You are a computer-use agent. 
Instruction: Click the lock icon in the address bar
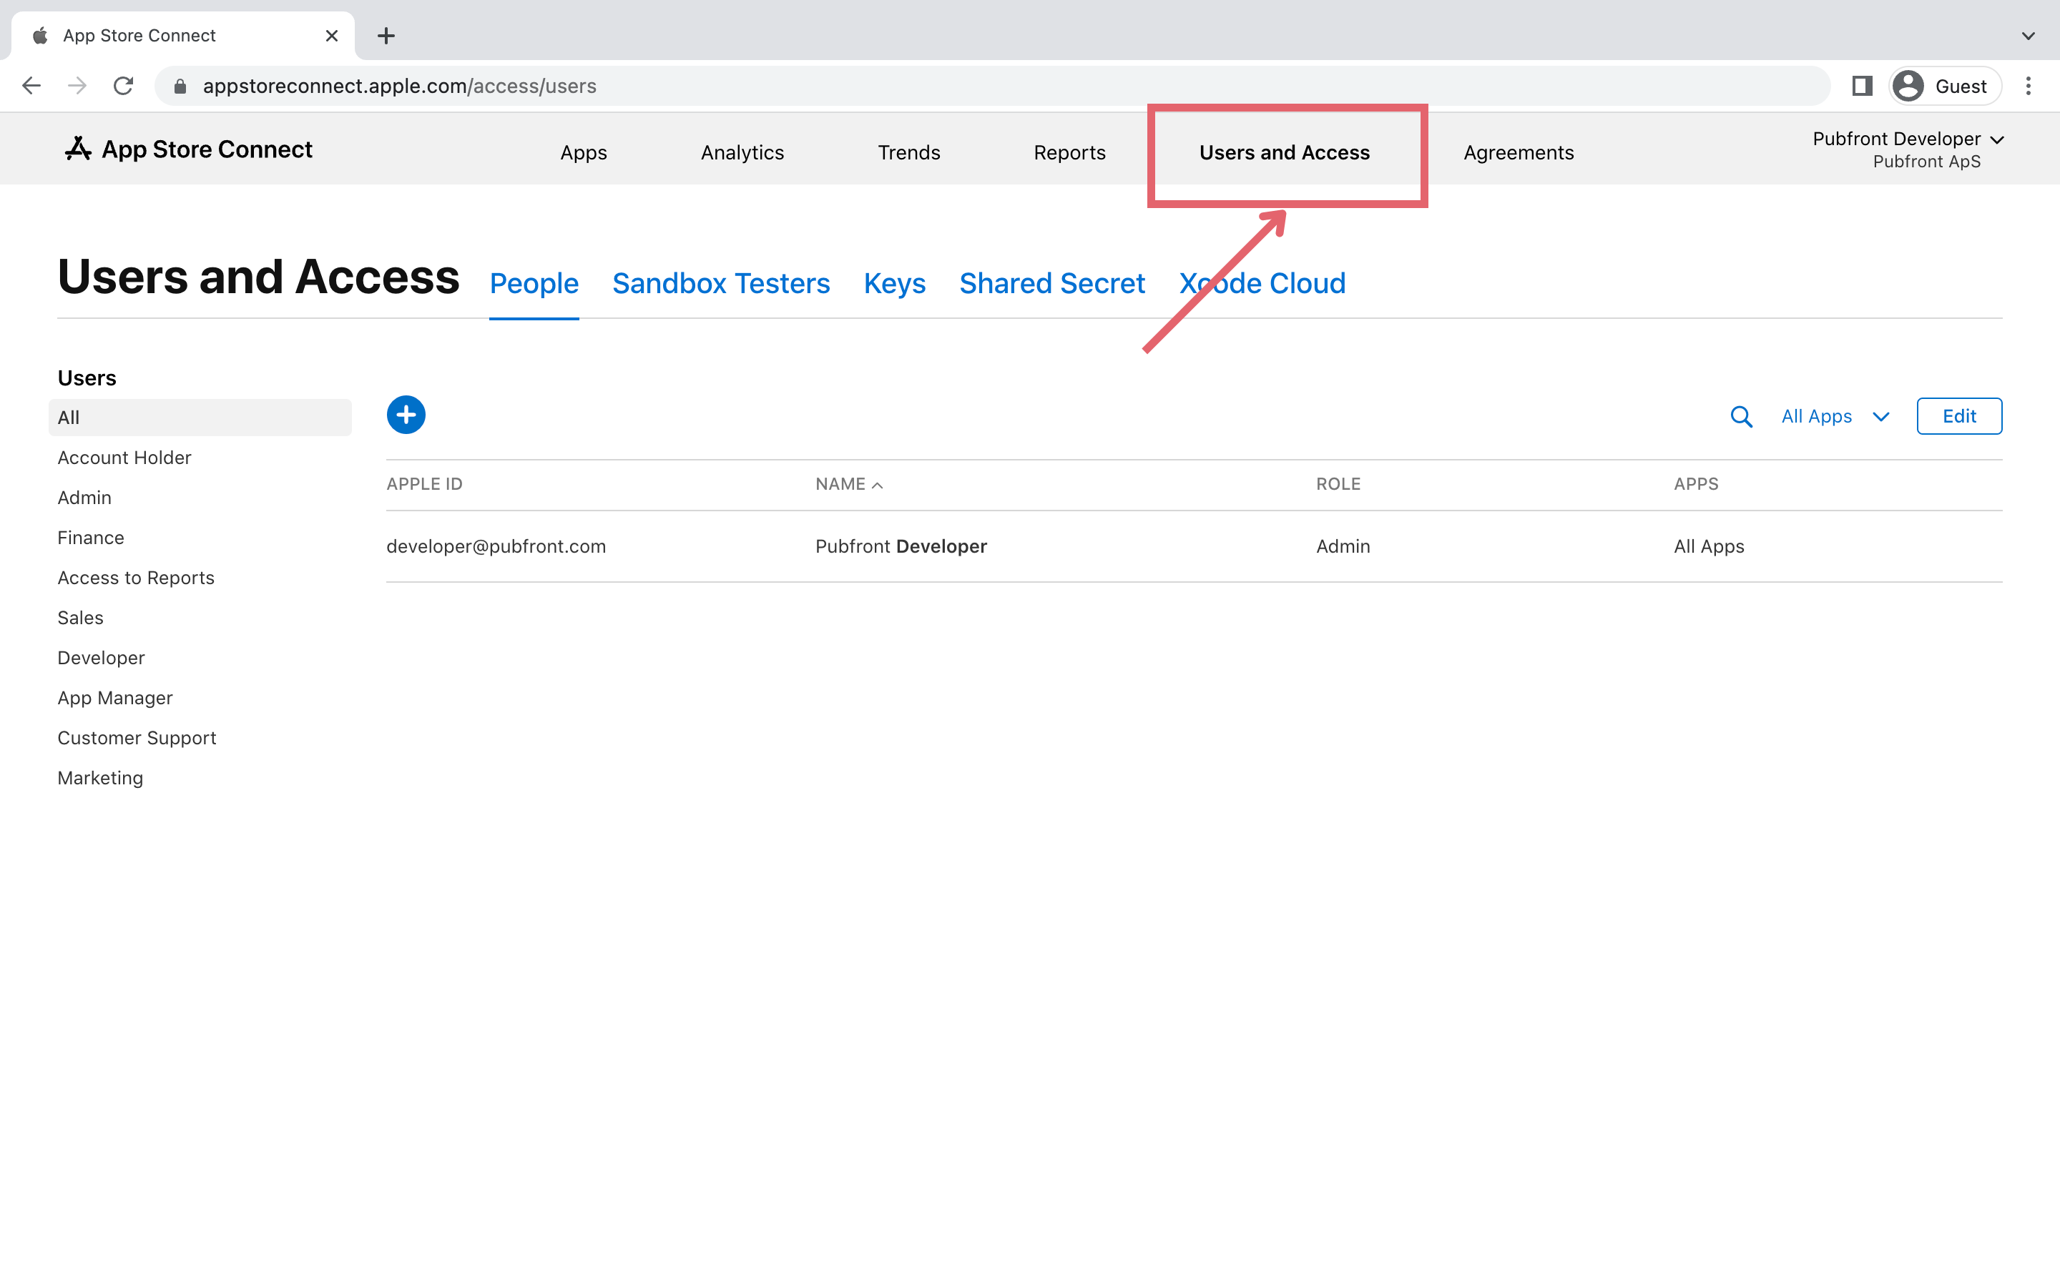point(180,86)
